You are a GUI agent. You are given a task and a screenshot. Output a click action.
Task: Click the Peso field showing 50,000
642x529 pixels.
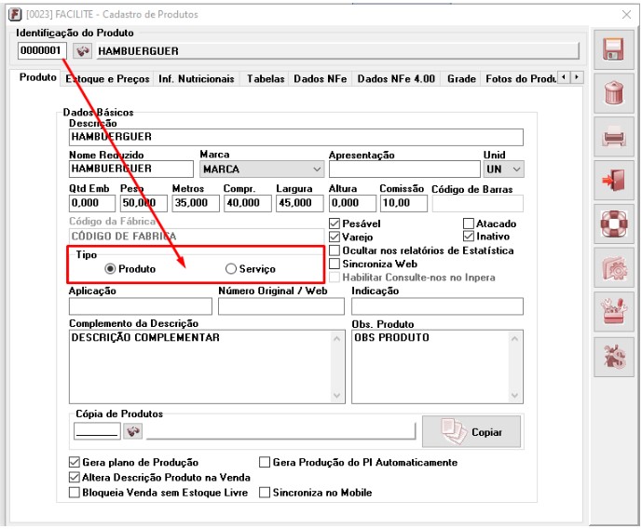pos(143,203)
